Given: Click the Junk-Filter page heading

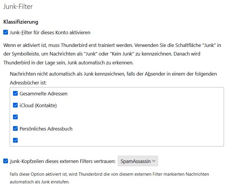Looking at the screenshot, I should [x=18, y=6].
